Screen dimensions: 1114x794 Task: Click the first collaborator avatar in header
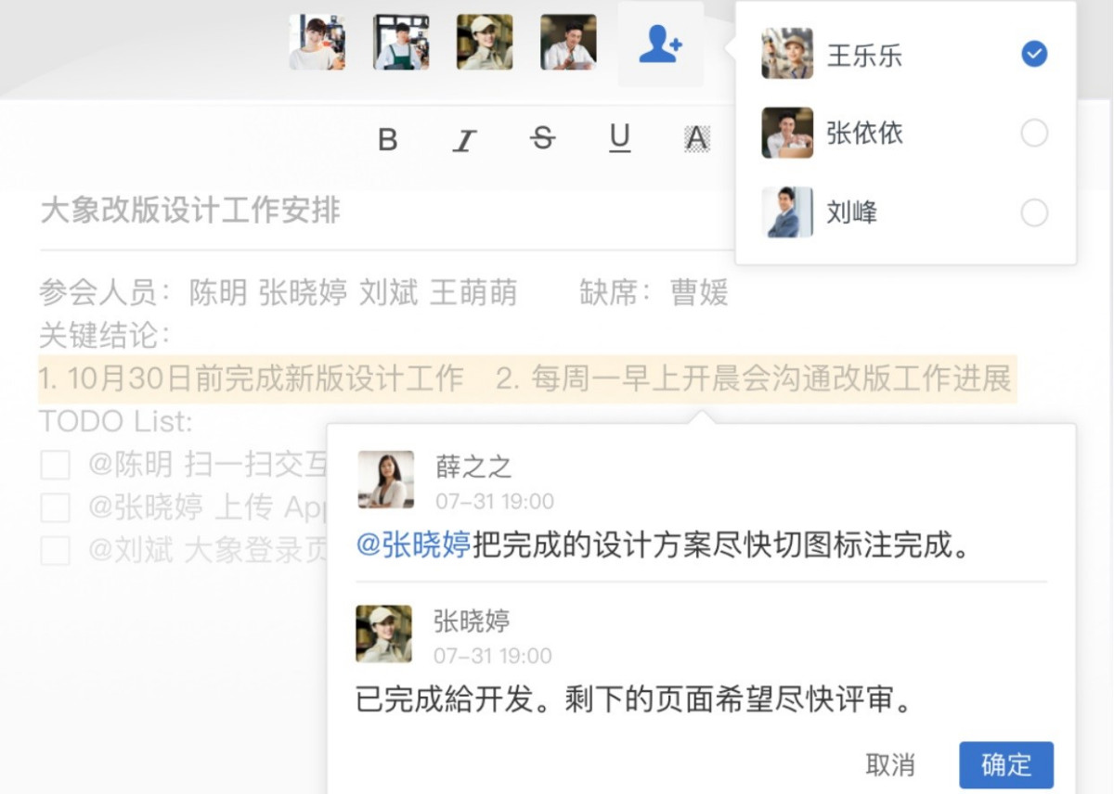(x=317, y=42)
